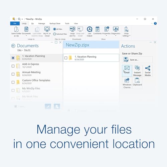Screen dimensions: 167x167
Task: Check the Annual-Meeting folder checkbox
Action: [13, 74]
